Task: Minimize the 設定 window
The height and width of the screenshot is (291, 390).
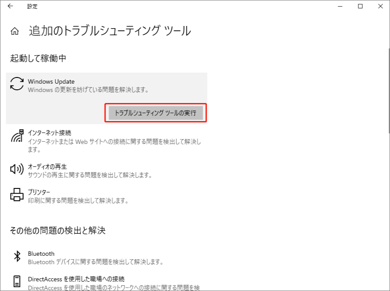Action: pos(340,6)
